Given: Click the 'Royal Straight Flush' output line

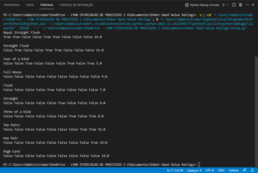Looking at the screenshot, I should (22, 32).
